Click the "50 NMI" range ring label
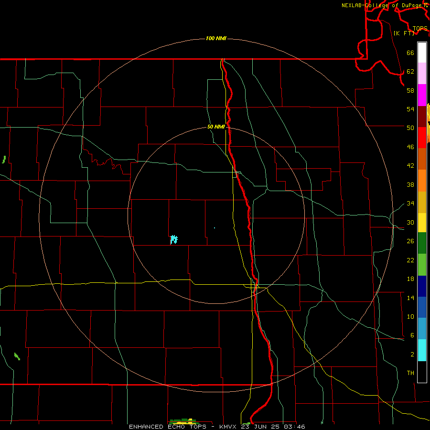430x430 pixels. point(216,127)
